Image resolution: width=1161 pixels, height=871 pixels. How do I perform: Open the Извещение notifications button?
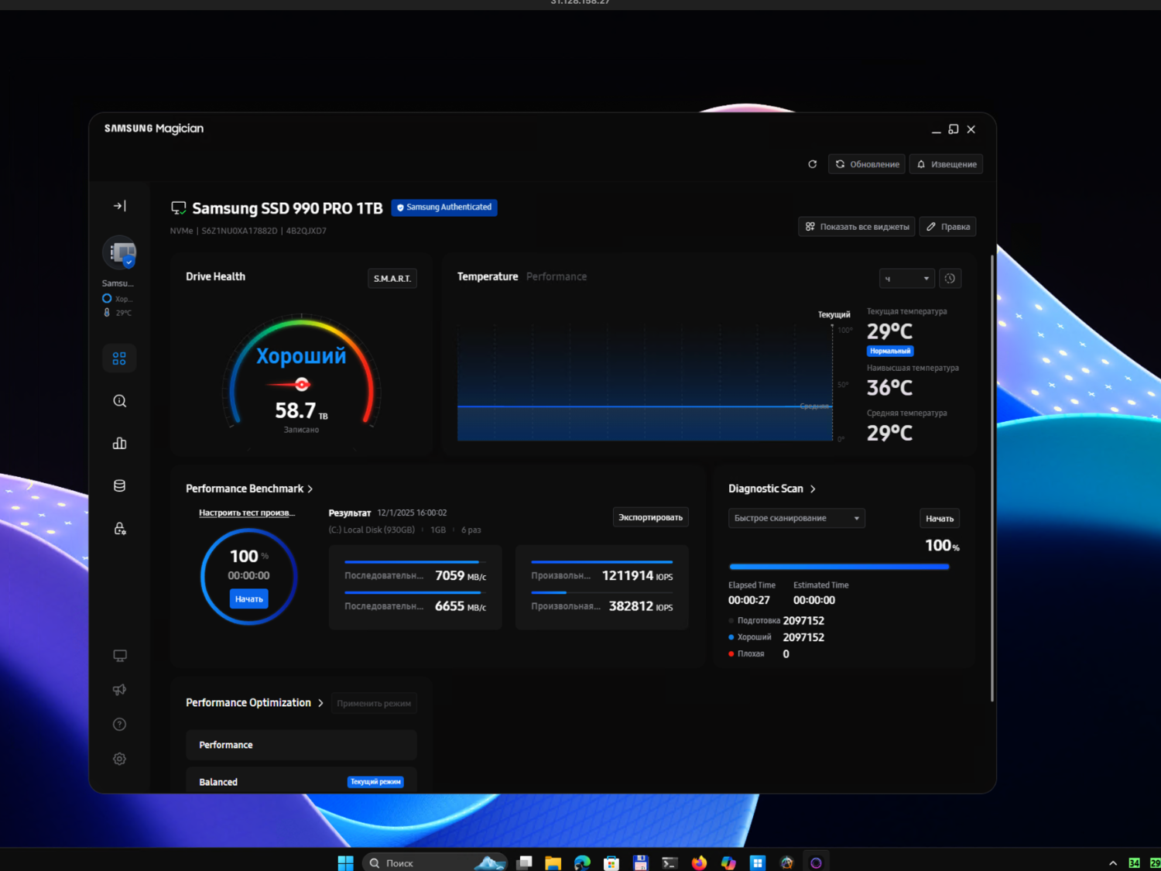(946, 164)
